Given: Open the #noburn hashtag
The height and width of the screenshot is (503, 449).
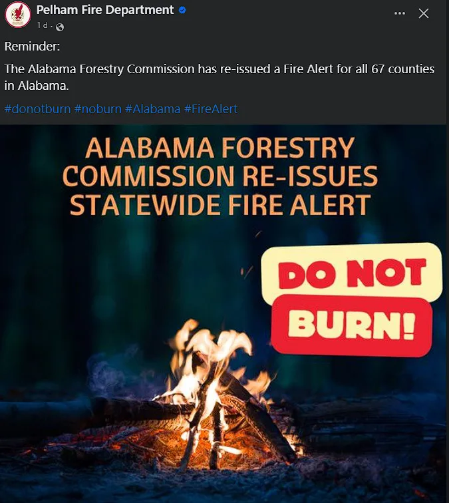Looking at the screenshot, I should (98, 109).
